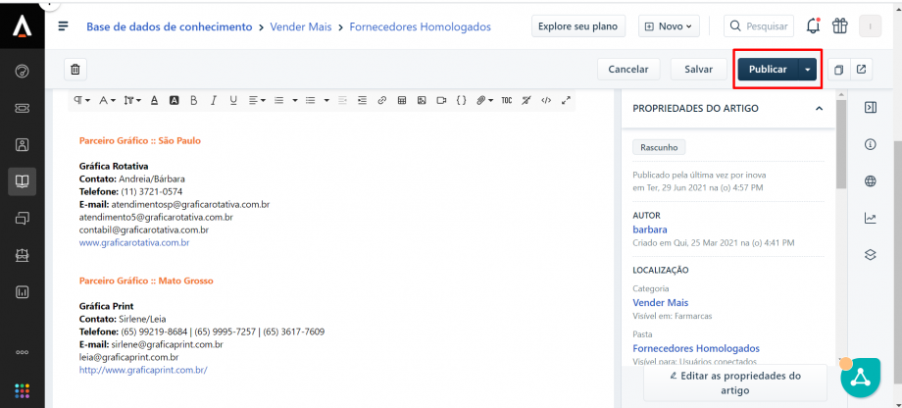Toggle bold formatting
Screen dimensions: 902x408
(194, 100)
